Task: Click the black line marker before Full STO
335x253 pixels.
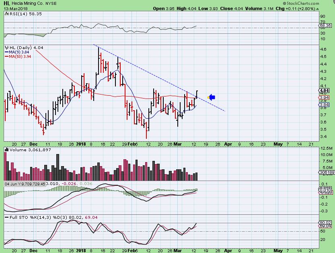Action: coord(6,218)
